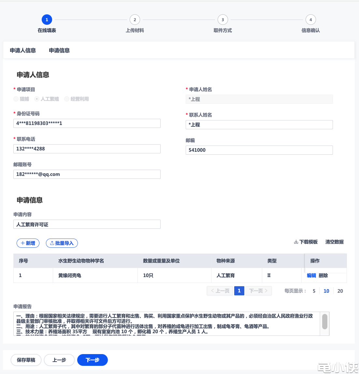
Task: Select the 人工繁殖 radio option
Action: [x=37, y=99]
